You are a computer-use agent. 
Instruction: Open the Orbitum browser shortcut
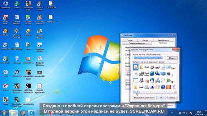tap(28, 32)
